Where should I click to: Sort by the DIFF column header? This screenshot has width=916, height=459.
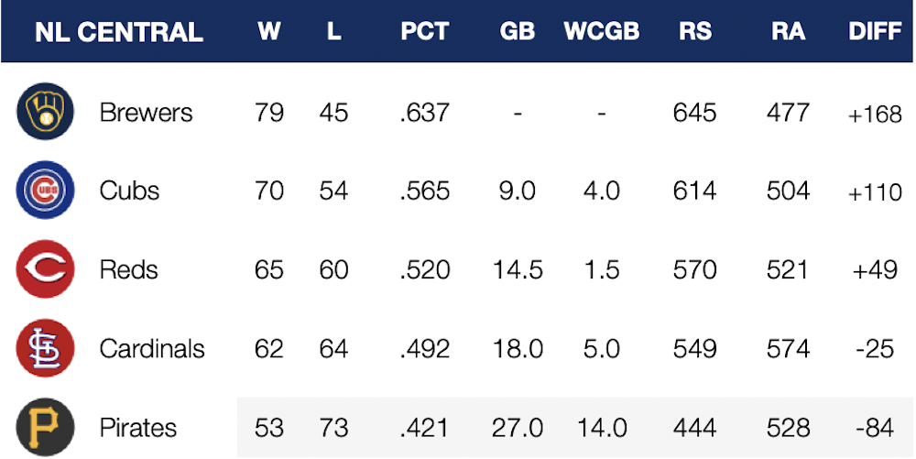pyautogui.click(x=876, y=32)
